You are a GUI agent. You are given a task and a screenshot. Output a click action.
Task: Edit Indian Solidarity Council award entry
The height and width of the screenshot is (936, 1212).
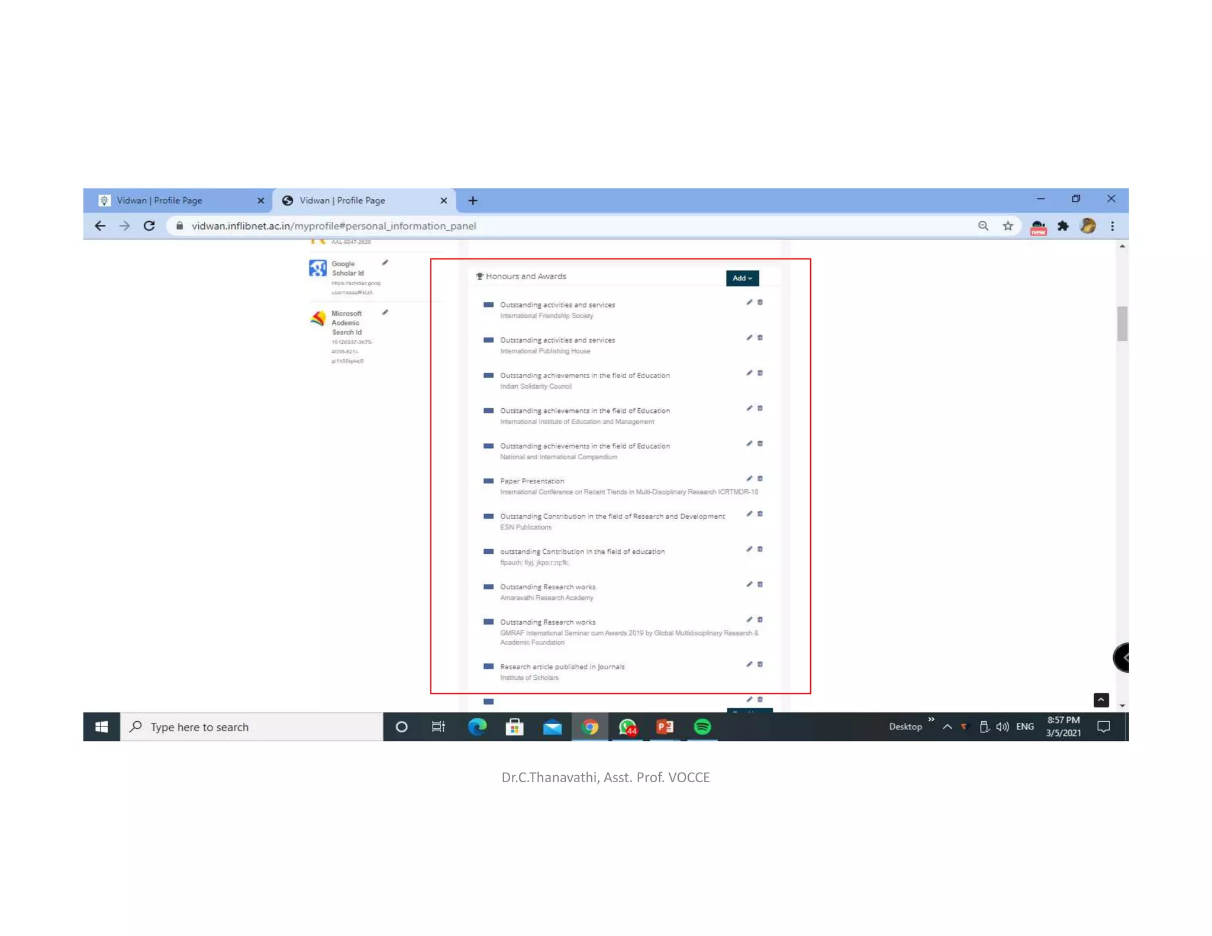749,373
